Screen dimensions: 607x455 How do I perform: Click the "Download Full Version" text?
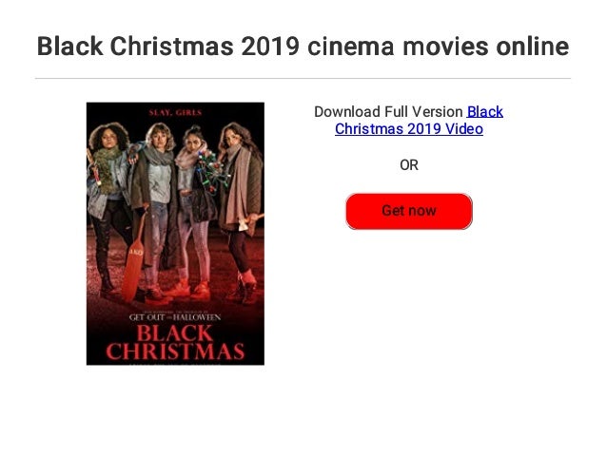[388, 112]
